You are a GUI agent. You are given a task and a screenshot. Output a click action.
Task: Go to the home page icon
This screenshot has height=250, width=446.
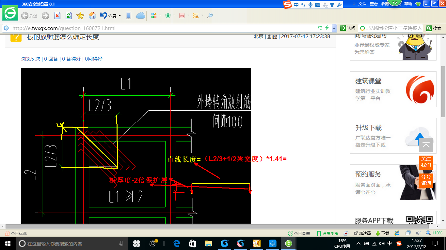[x=92, y=16]
